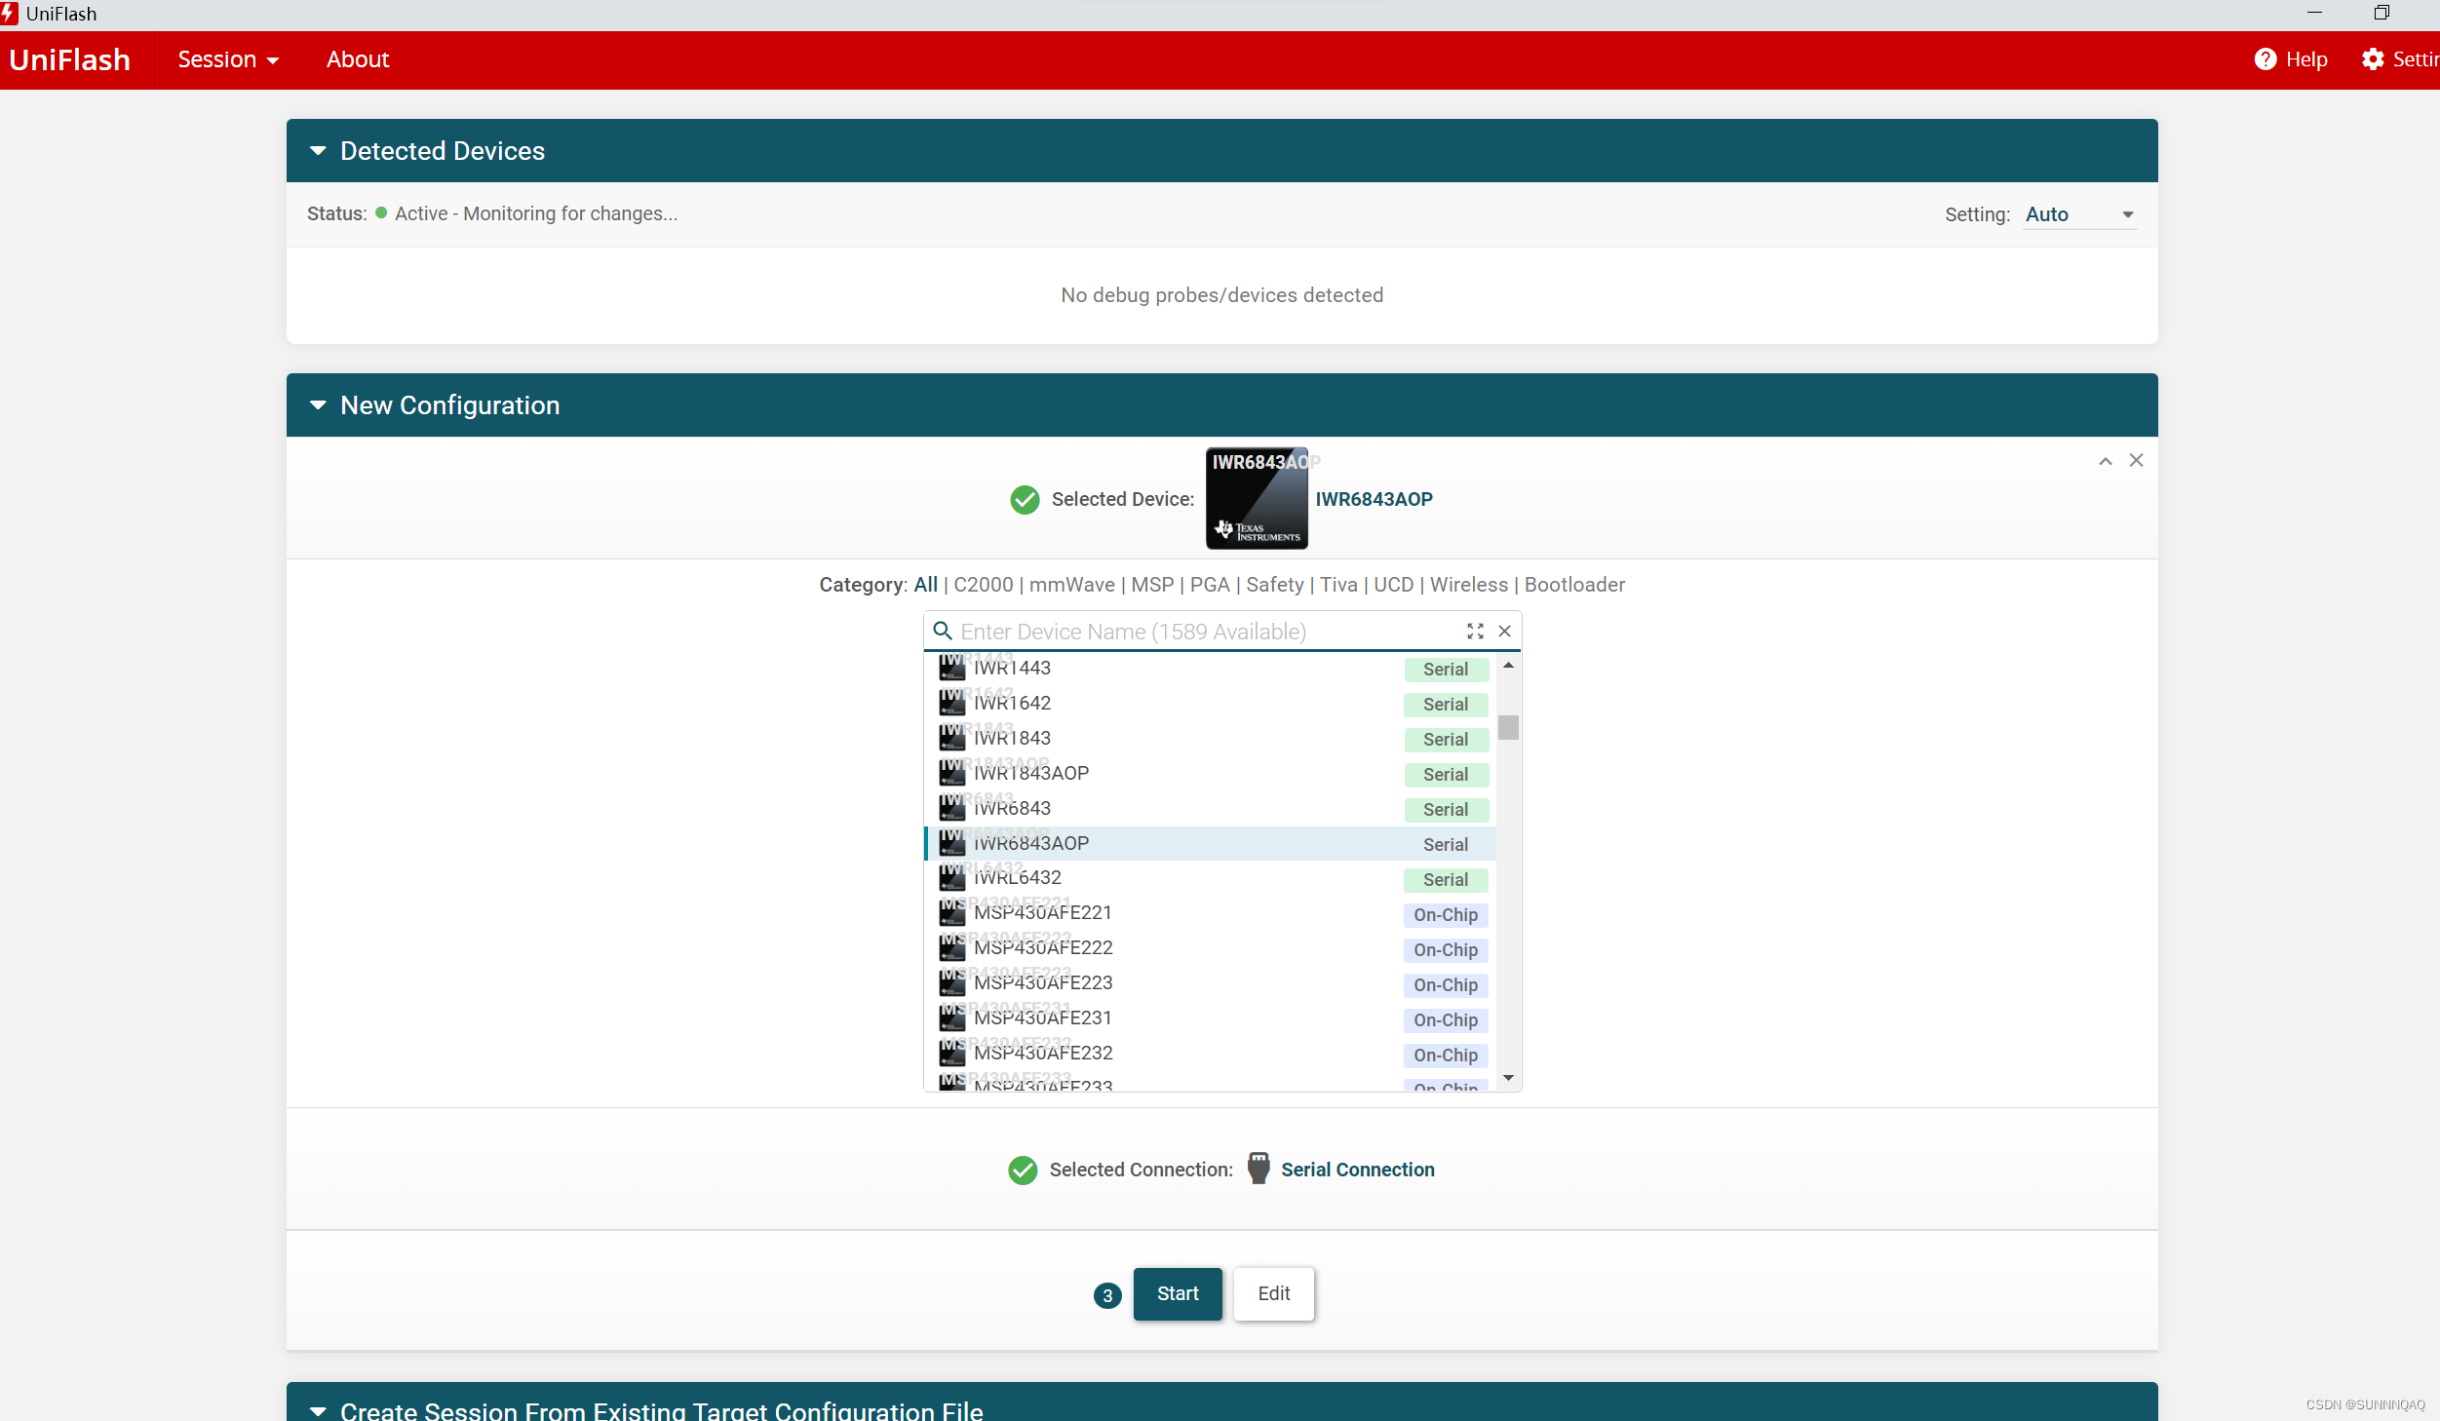The height and width of the screenshot is (1421, 2440).
Task: Click the UniFlash application icon top left
Action: point(16,14)
